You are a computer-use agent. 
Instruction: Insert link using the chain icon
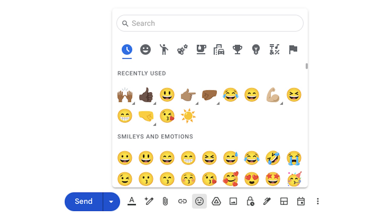[182, 201]
